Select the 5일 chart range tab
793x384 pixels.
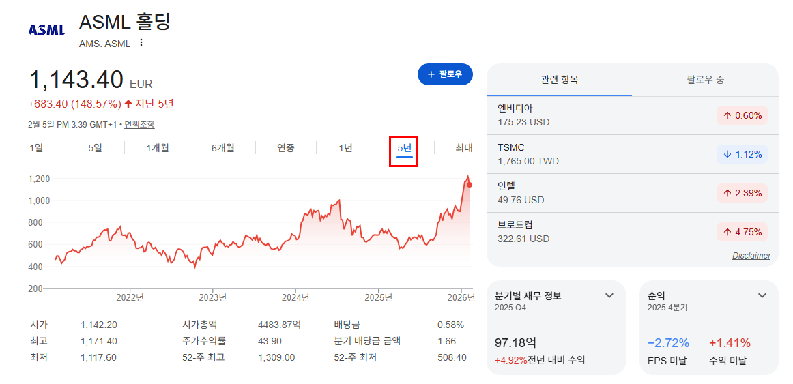95,148
